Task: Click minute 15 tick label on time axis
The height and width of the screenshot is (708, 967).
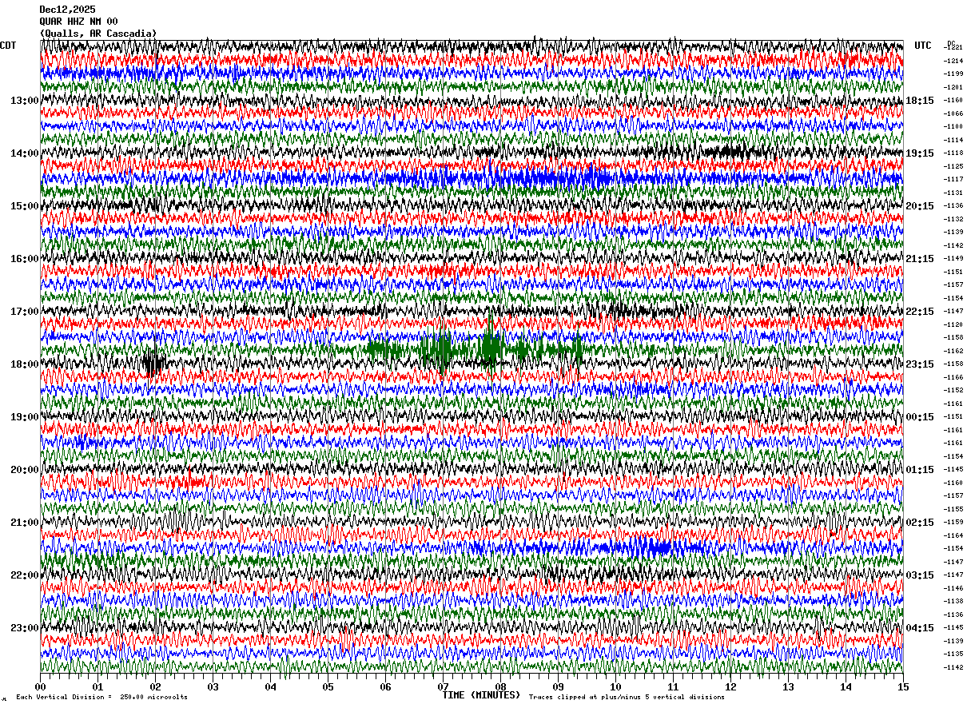Action: (x=903, y=686)
